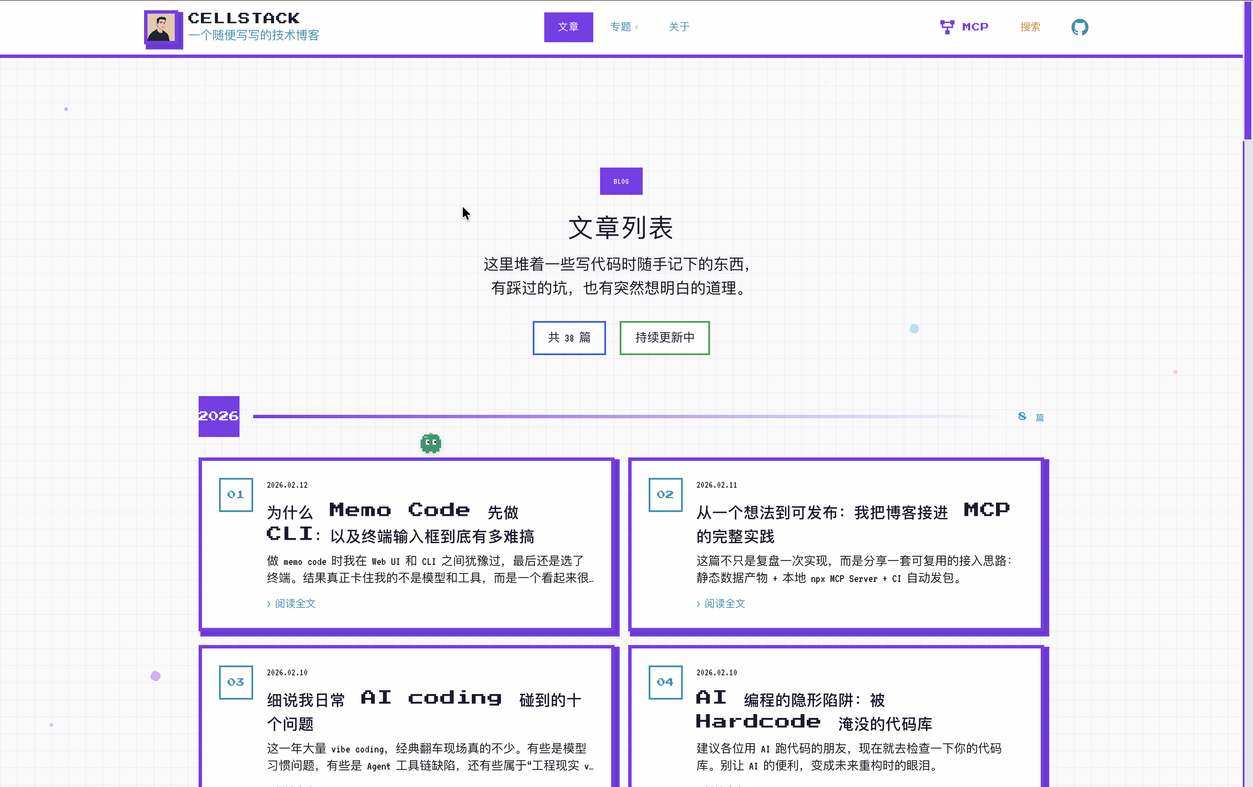The image size is (1253, 787).
Task: Click the 04 article number badge
Action: point(665,682)
